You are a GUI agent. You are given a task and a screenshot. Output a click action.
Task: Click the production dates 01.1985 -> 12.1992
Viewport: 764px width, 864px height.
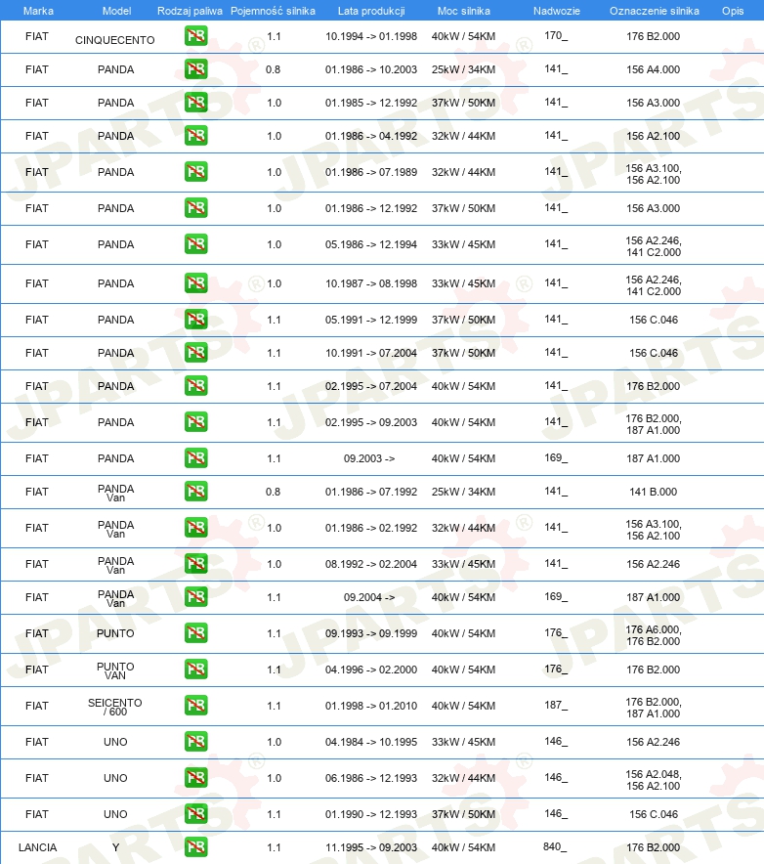point(370,103)
